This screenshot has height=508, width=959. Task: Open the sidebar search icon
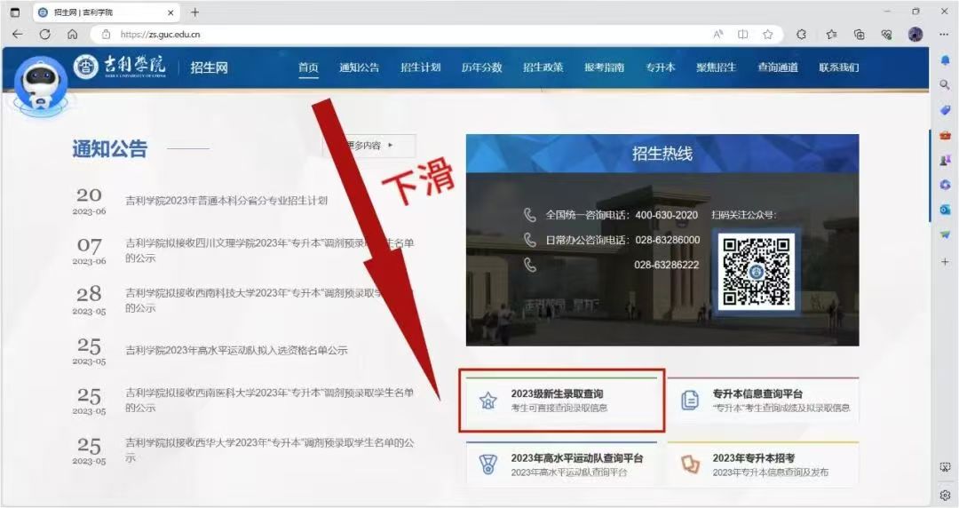click(945, 84)
